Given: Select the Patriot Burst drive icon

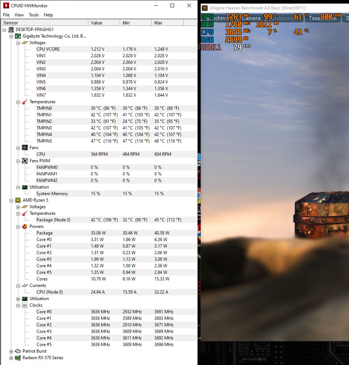Looking at the screenshot, I should [x=18, y=351].
